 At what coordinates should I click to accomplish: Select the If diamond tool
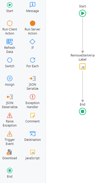32,42
